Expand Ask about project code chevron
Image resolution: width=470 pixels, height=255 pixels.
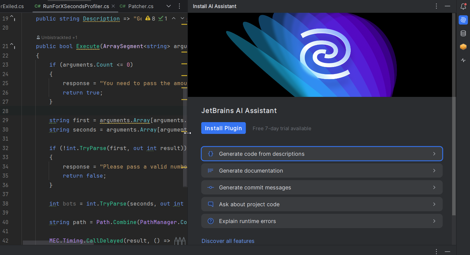[x=434, y=204]
